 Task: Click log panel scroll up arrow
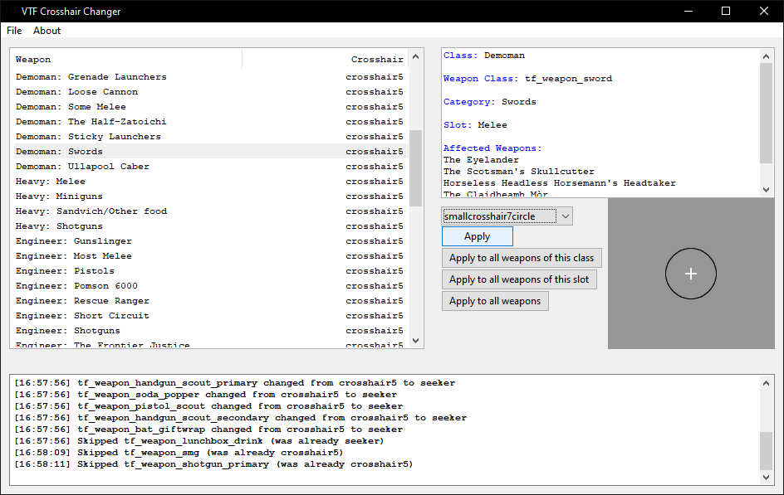tap(766, 383)
